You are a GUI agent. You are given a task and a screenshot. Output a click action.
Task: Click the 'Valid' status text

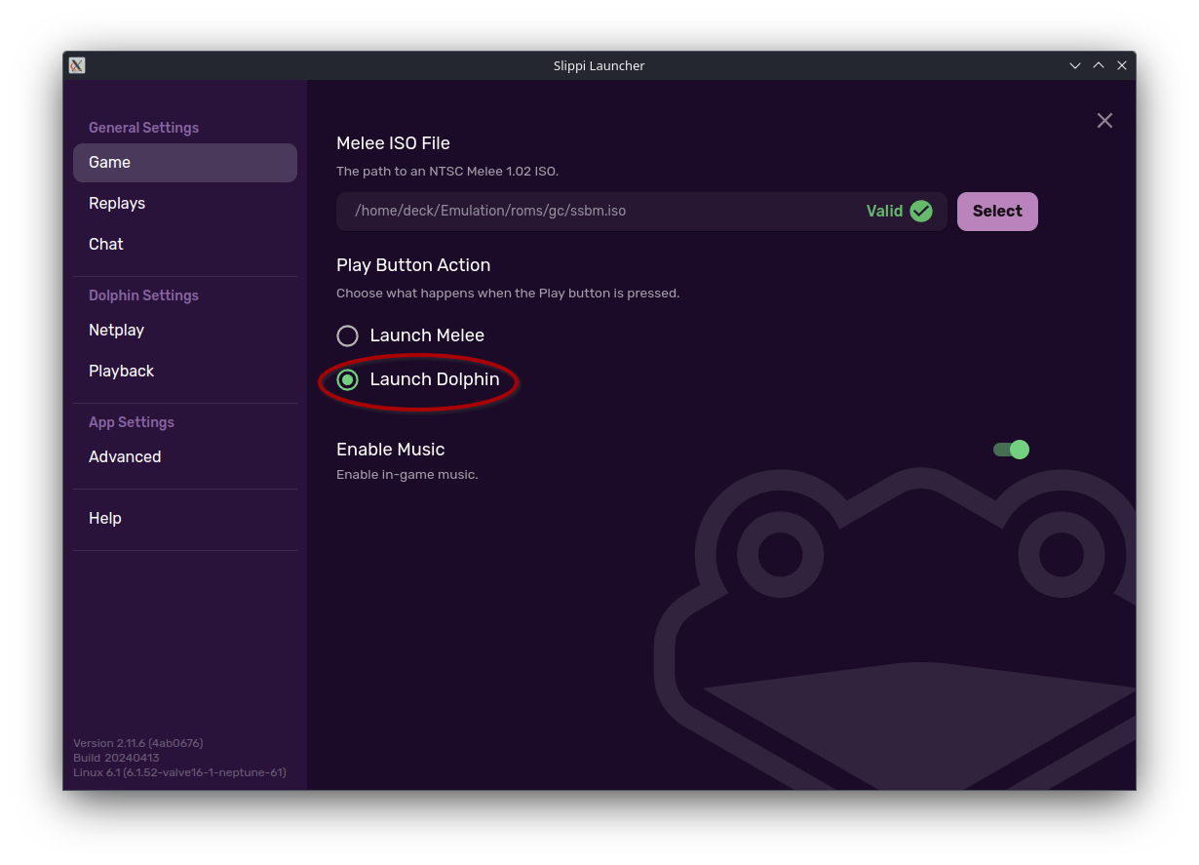[884, 212]
